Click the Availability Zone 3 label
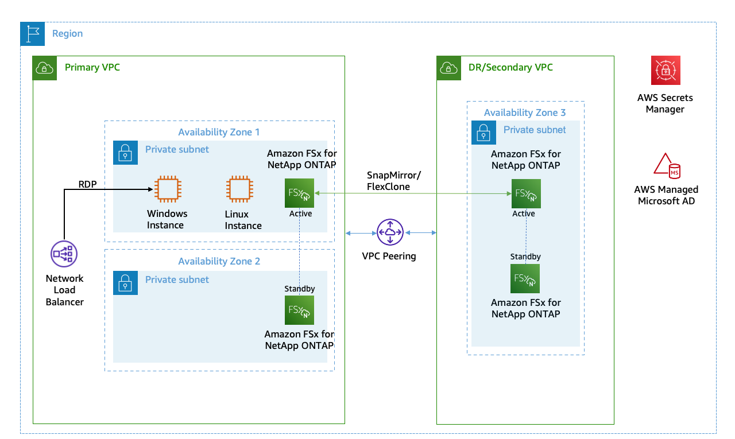735x439 pixels. pos(525,112)
